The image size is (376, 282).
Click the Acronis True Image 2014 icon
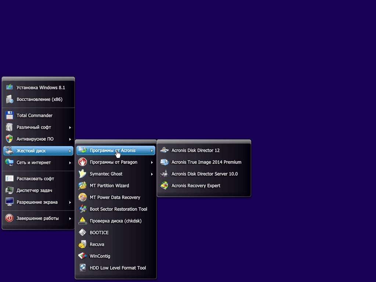click(164, 162)
